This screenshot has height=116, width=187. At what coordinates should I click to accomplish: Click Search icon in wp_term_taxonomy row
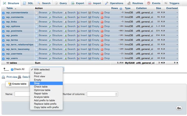click(x=65, y=49)
